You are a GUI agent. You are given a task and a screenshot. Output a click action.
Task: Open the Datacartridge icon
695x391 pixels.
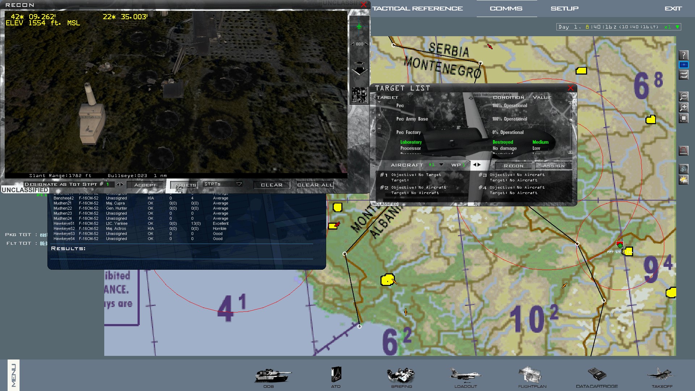tap(597, 377)
